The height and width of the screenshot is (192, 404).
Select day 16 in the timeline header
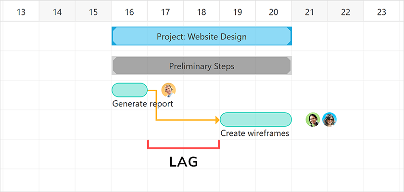129,12
